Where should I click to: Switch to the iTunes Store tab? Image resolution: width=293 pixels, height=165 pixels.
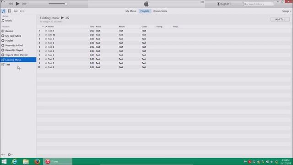160,11
